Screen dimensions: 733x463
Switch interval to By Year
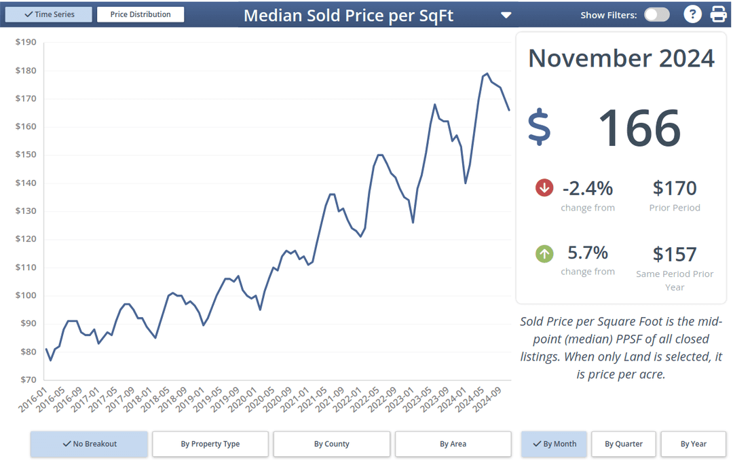pos(693,444)
